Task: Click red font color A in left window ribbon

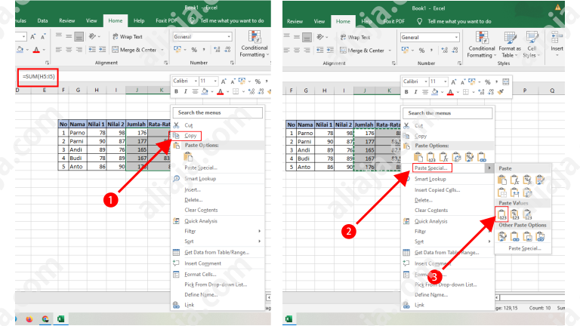Action: (x=36, y=50)
